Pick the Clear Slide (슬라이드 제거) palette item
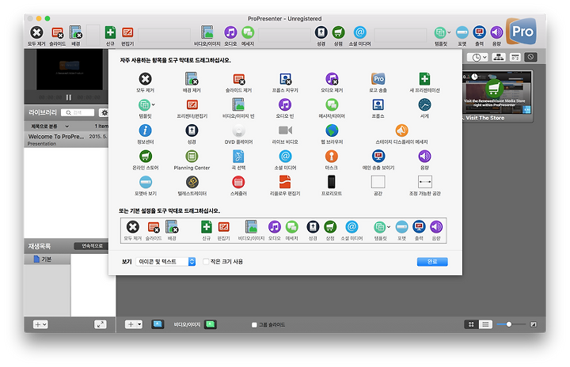Image resolution: width=570 pixels, height=367 pixels. (x=238, y=82)
